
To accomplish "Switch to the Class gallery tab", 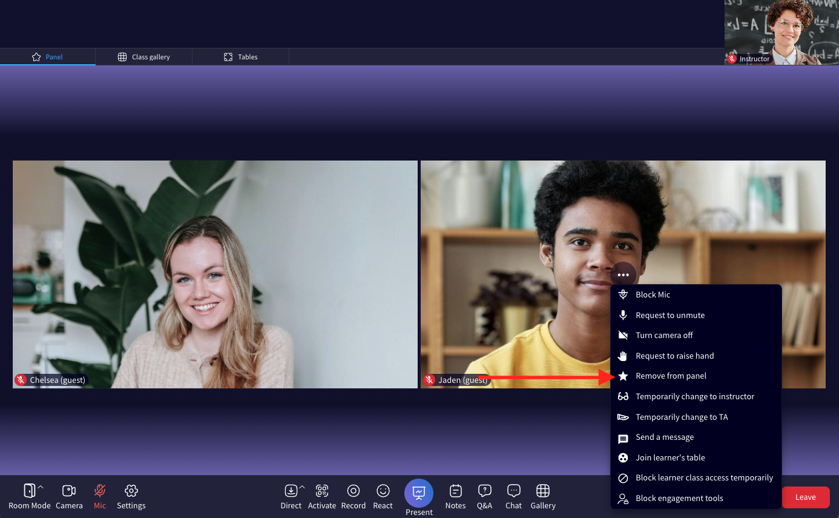I will pyautogui.click(x=143, y=57).
